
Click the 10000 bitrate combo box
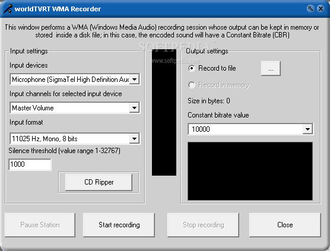pos(250,129)
